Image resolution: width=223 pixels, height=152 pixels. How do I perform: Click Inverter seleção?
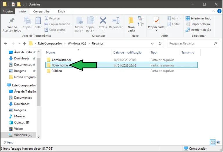pos(198,30)
